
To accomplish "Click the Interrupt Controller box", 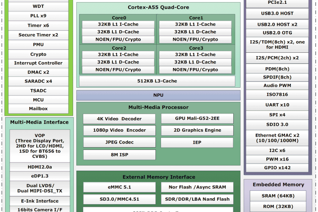I will 38,63.
